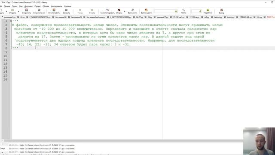Switch to the lesson.py tab

[x=231, y=17]
